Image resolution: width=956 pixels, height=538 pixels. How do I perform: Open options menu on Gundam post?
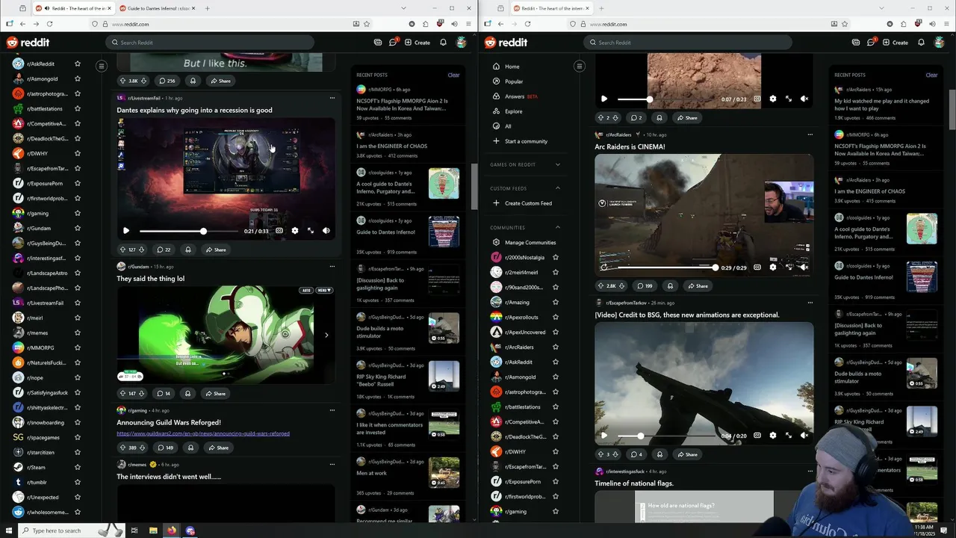tap(332, 267)
